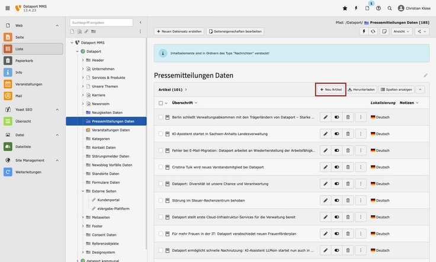Edit the Cristina Tuik article with pencil icon
Screen dimensions: 436x262
tap(325, 168)
